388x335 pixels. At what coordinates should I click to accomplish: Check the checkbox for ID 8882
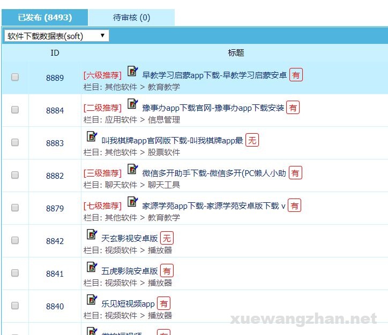(x=15, y=175)
